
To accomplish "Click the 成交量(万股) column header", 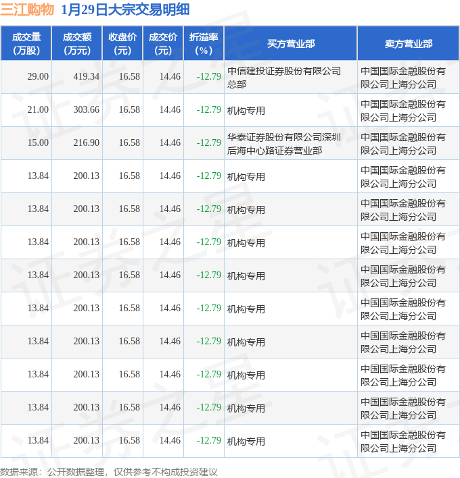I will (x=26, y=43).
